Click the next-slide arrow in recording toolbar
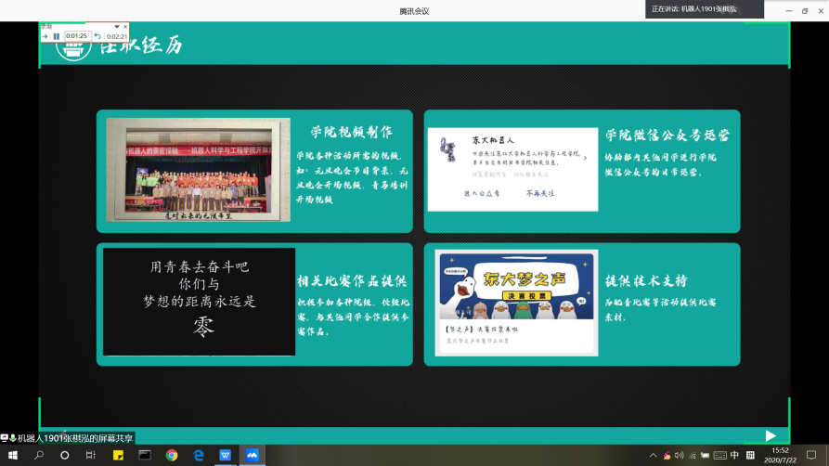The image size is (829, 466). 45,36
